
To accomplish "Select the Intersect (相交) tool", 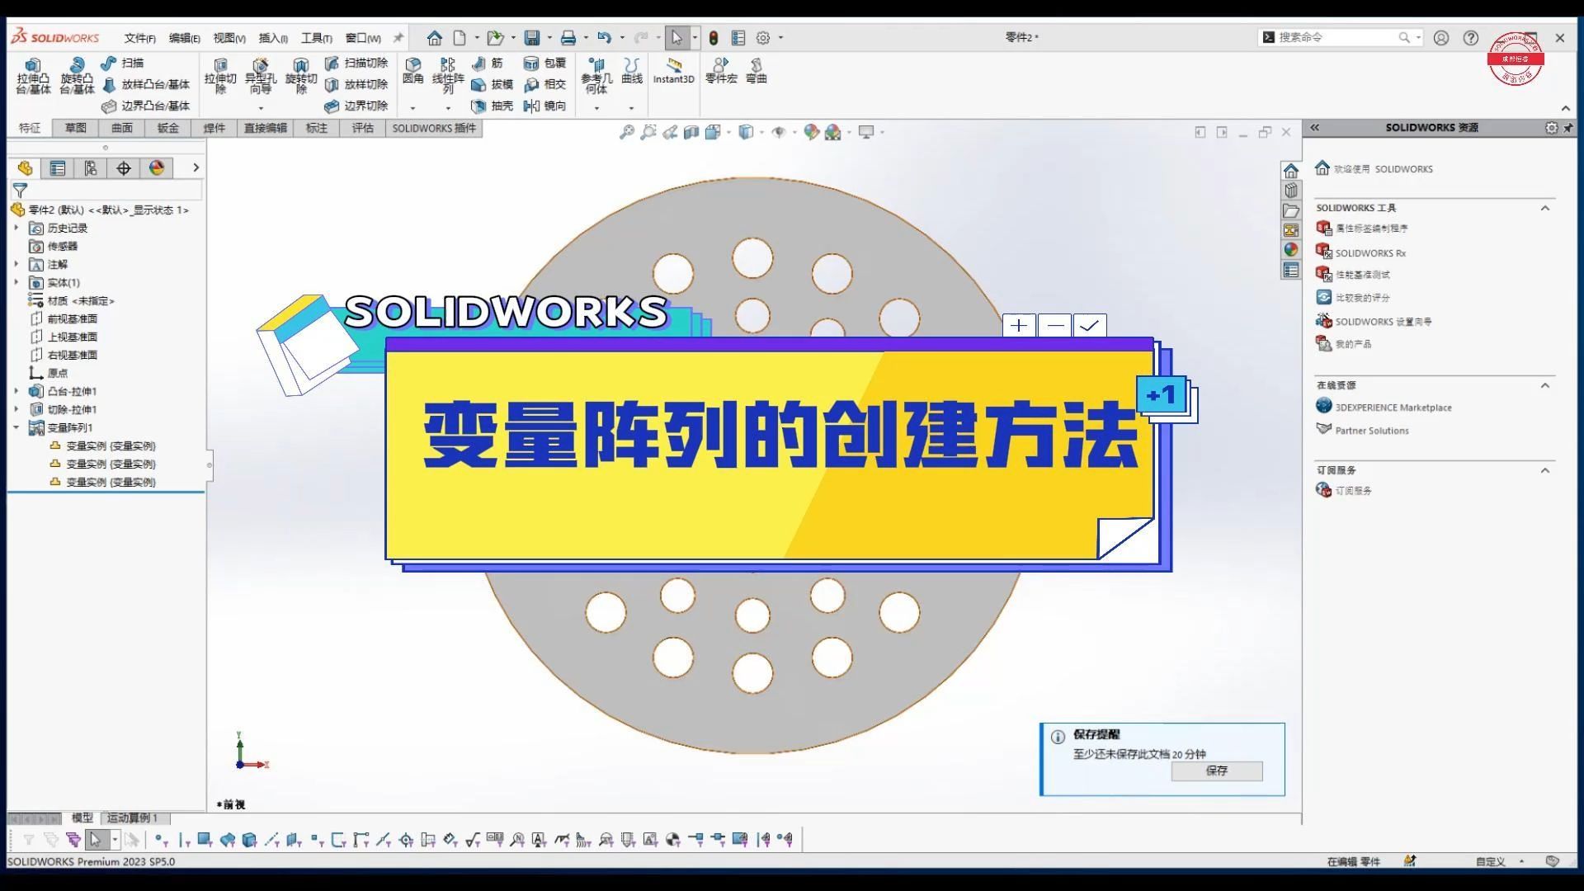I will [x=544, y=84].
